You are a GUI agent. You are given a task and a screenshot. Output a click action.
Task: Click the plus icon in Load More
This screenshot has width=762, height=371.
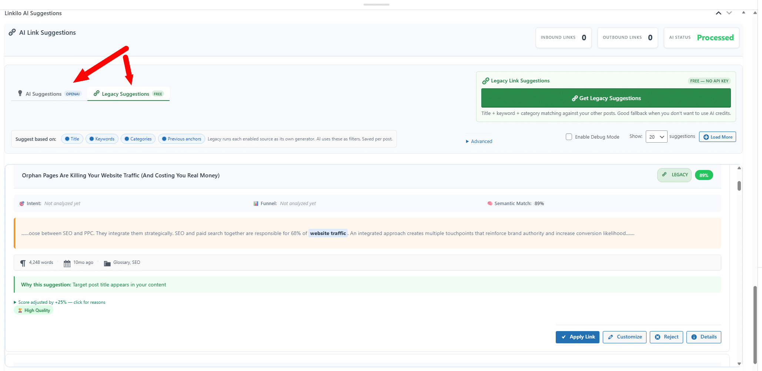click(x=706, y=137)
